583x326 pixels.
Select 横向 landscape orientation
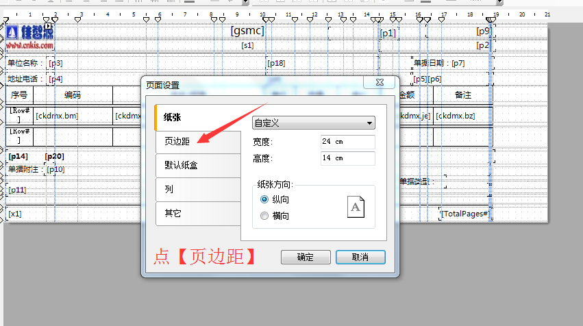point(264,216)
